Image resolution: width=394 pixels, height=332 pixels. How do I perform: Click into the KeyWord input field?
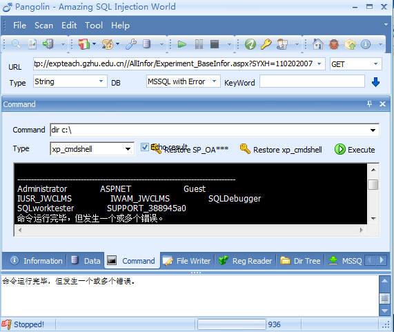click(312, 81)
